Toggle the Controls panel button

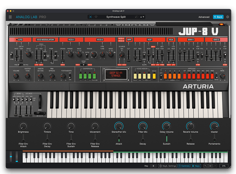tap(184, 166)
